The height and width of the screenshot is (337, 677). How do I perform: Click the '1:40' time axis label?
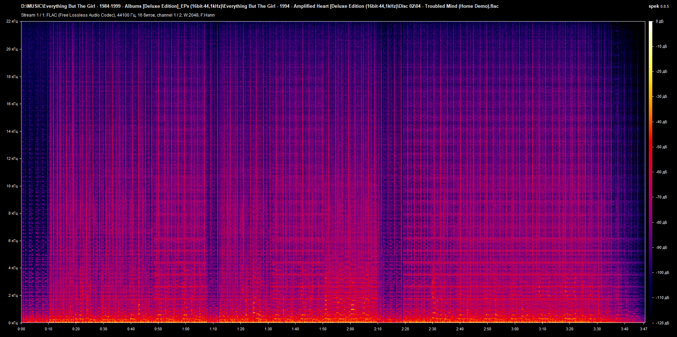(x=295, y=329)
